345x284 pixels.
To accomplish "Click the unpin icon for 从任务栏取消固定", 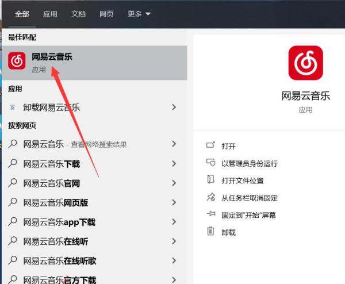I will (x=210, y=197).
